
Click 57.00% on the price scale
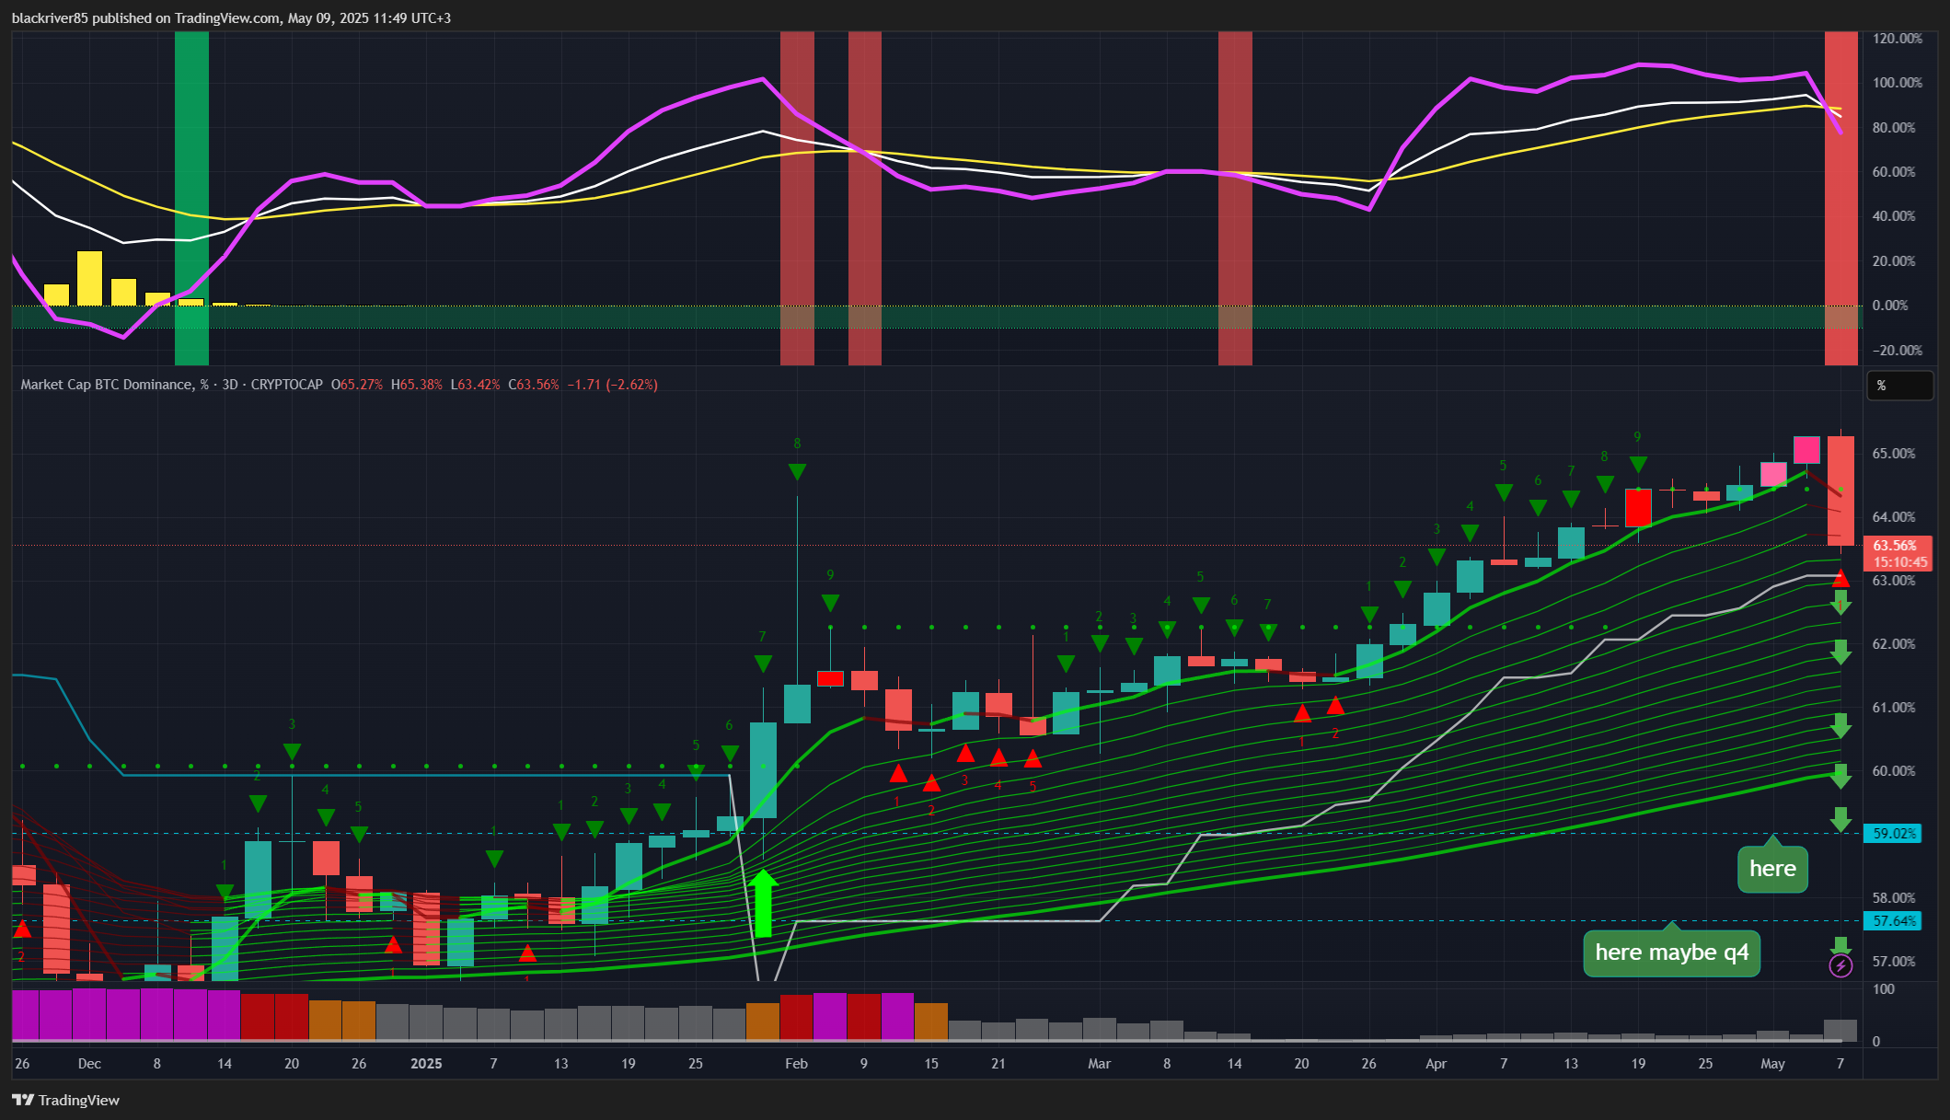(1894, 962)
